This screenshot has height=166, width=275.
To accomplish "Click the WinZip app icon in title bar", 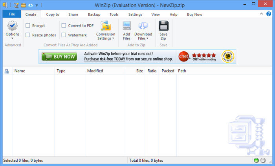I will [5, 5].
